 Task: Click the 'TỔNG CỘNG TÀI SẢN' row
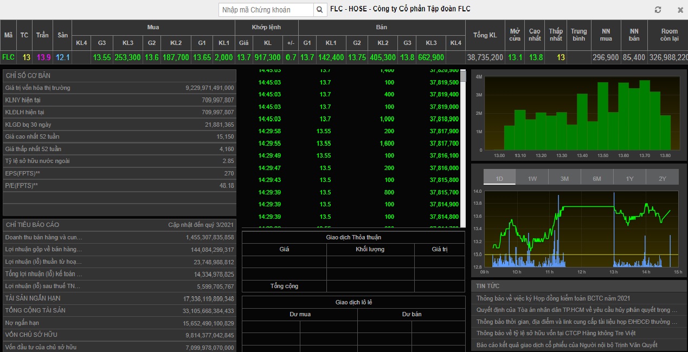(120, 310)
